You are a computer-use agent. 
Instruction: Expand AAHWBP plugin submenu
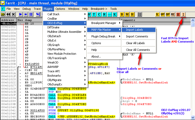(x=65, y=67)
